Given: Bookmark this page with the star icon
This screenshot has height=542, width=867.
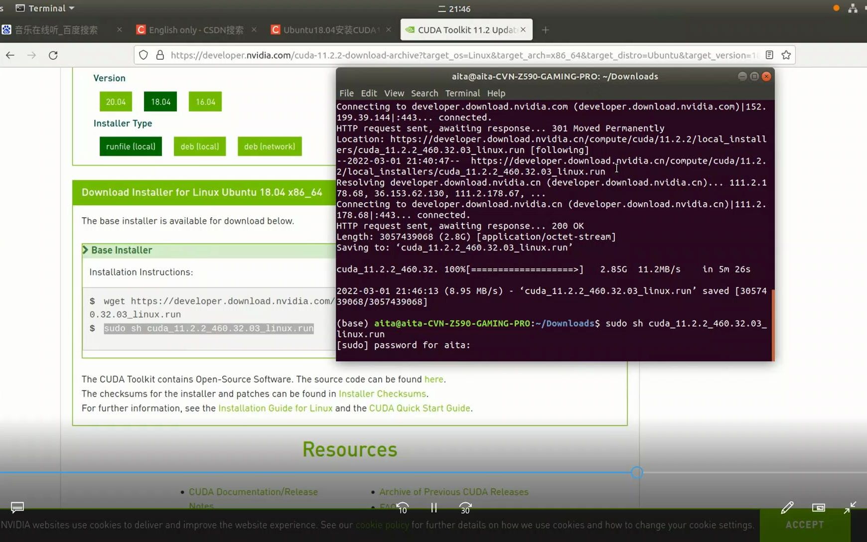Looking at the screenshot, I should point(786,55).
